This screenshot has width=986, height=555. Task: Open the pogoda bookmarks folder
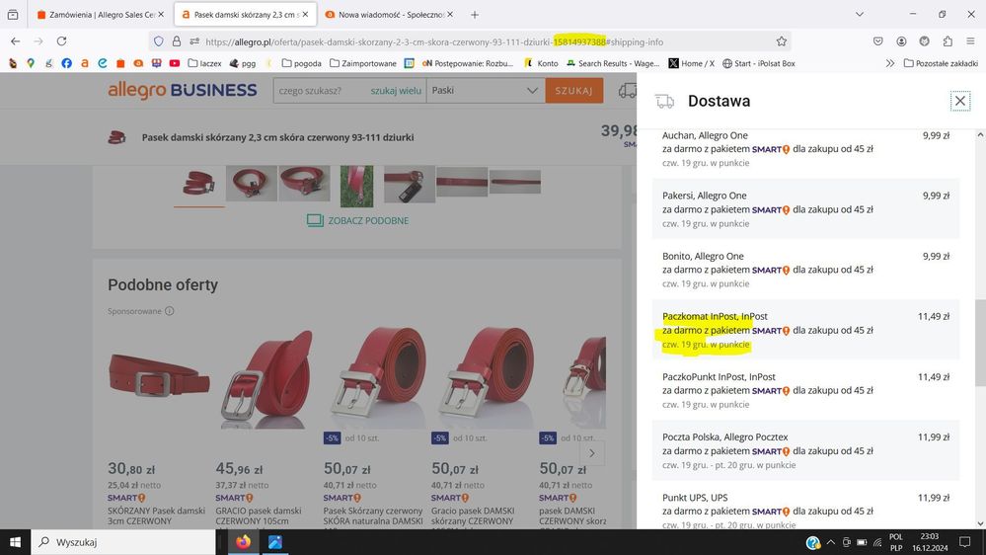point(301,63)
